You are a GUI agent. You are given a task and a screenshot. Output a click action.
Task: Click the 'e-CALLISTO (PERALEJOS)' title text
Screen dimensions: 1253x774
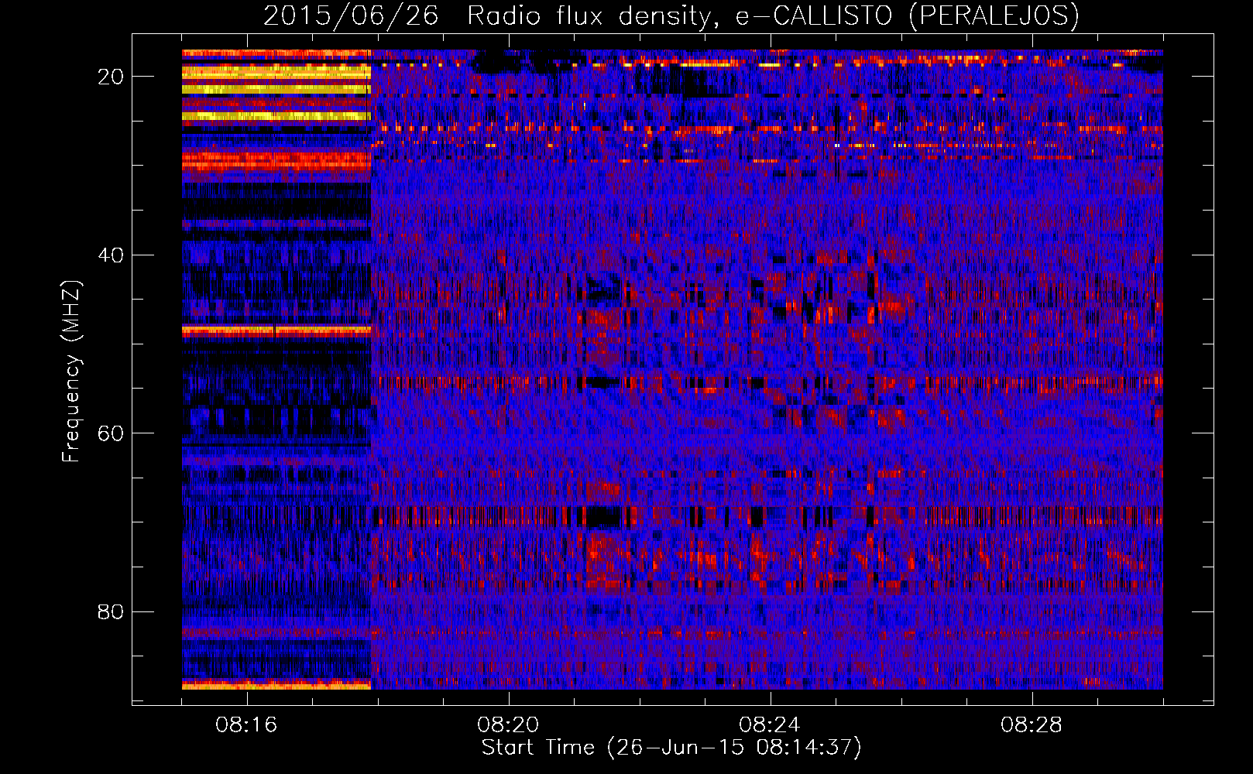point(907,16)
